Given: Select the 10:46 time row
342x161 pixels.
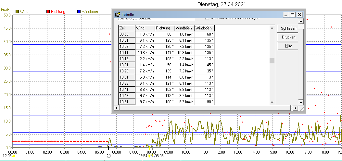Looking at the screenshot, I should tap(127, 96).
